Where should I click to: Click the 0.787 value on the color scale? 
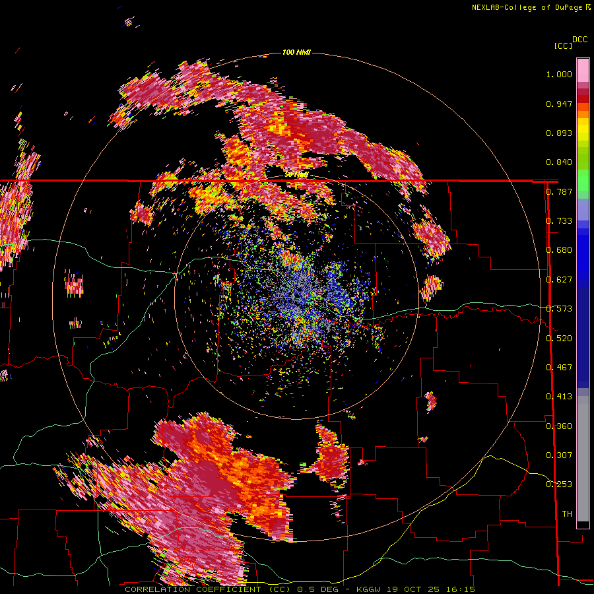click(559, 191)
